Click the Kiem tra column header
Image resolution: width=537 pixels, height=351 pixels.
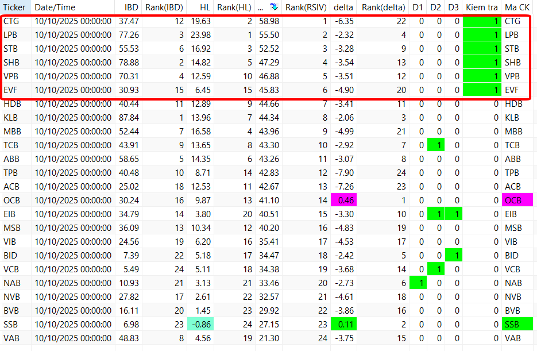tap(482, 7)
